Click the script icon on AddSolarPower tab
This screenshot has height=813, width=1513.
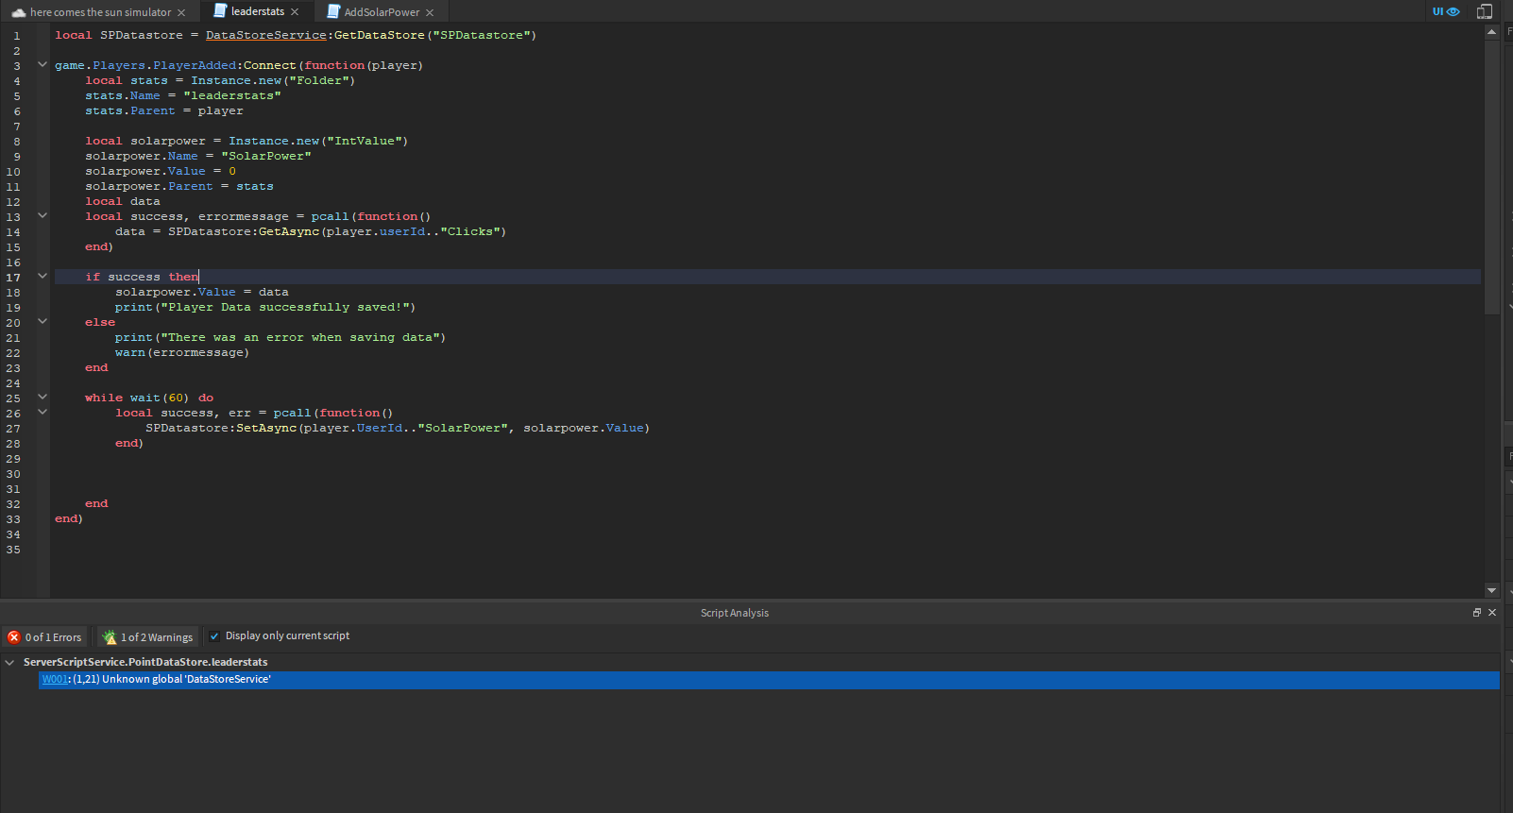pyautogui.click(x=333, y=12)
